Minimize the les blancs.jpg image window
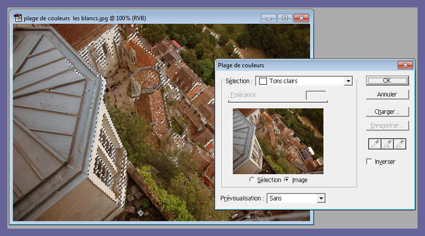 pyautogui.click(x=268, y=18)
